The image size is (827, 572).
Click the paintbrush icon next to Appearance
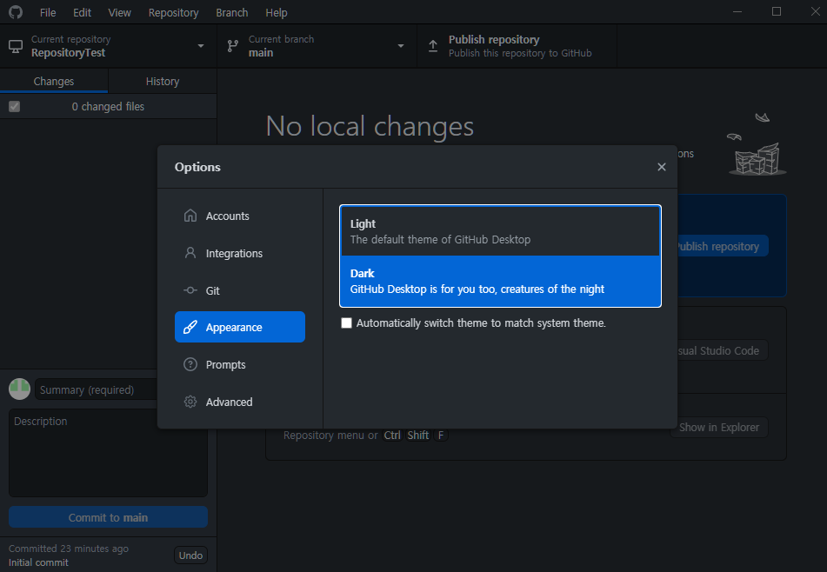coord(190,328)
